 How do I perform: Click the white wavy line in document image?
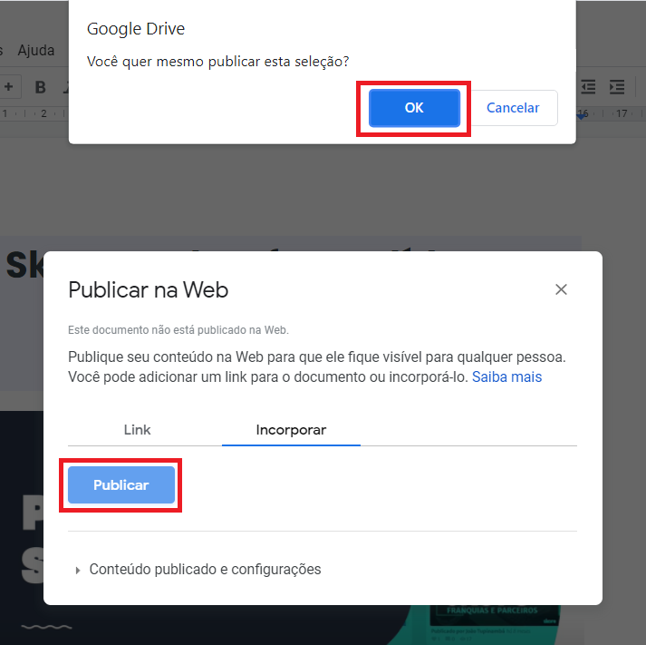[x=46, y=627]
